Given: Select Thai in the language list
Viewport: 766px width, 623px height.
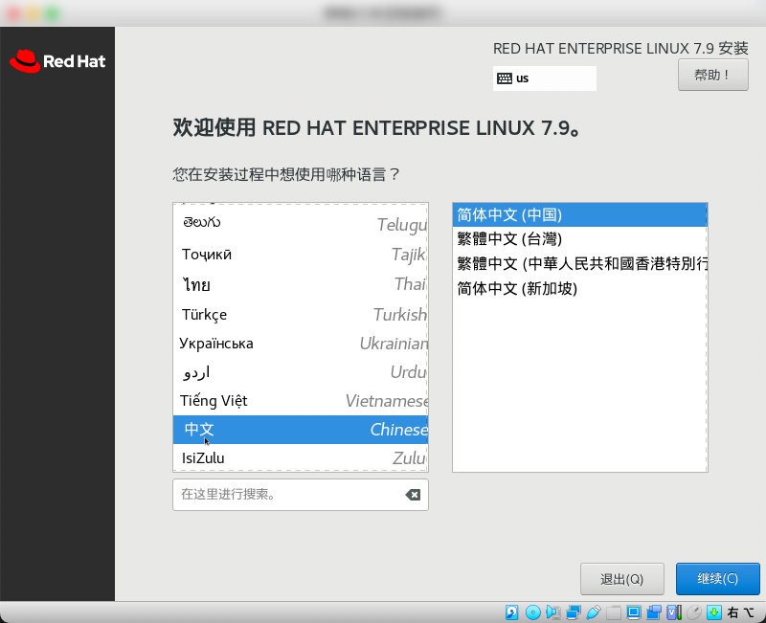Looking at the screenshot, I should pyautogui.click(x=301, y=284).
